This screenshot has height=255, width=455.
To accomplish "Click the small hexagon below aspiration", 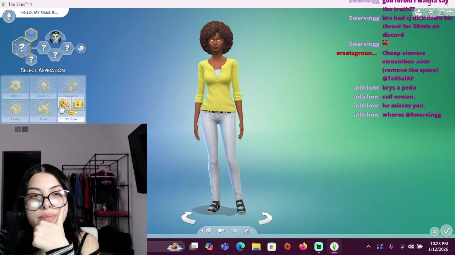I will coord(31,59).
